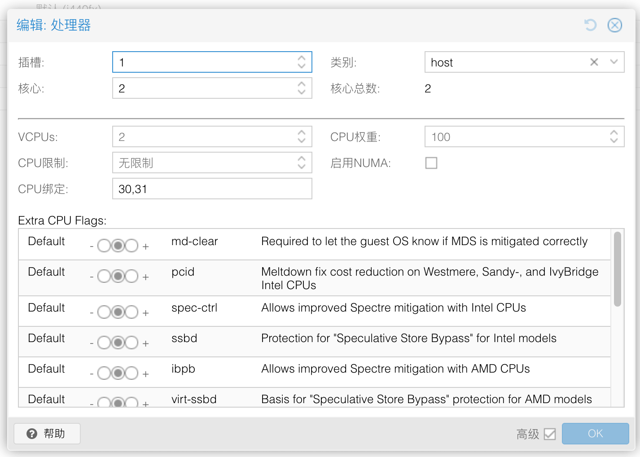Select default middle radio for spec-ctrl

(x=118, y=312)
